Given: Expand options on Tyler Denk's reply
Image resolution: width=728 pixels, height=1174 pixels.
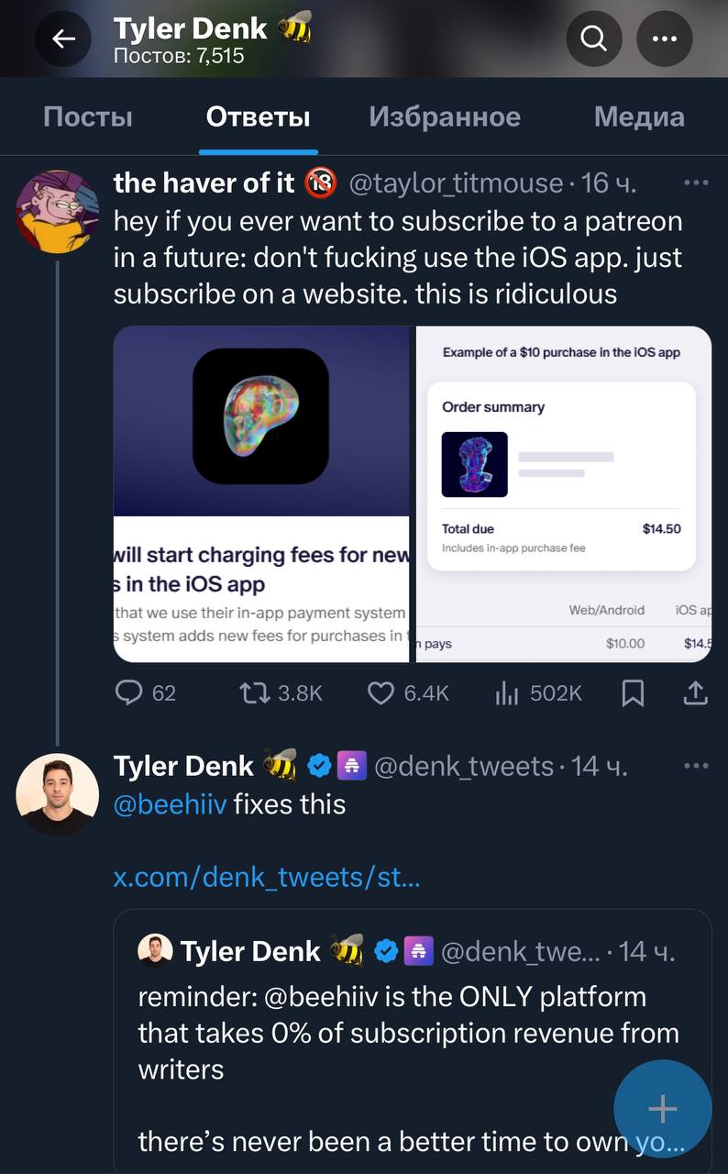Looking at the screenshot, I should click(x=696, y=765).
